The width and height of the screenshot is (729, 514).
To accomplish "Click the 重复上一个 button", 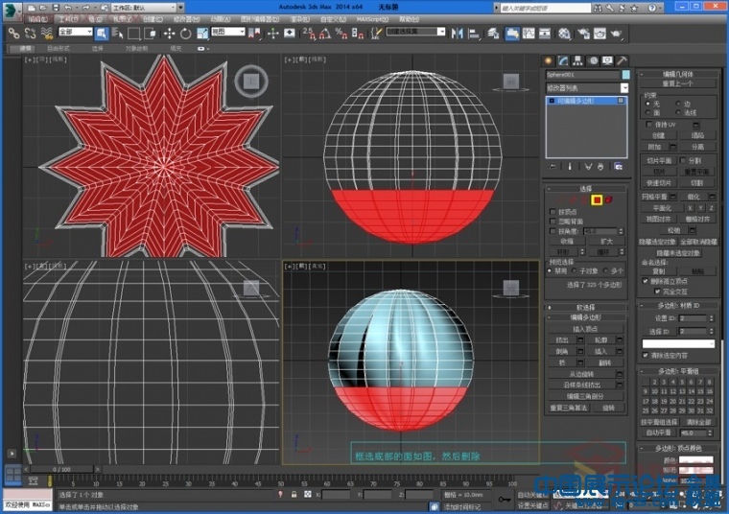I will point(678,83).
